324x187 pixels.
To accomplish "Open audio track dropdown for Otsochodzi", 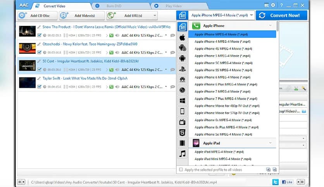I will pyautogui.click(x=166, y=52).
